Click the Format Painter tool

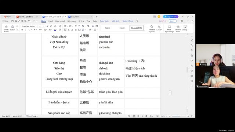click(x=6, y=29)
